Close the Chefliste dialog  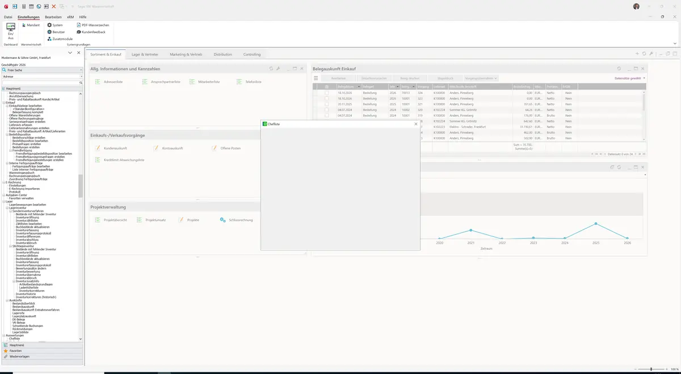[x=416, y=124]
